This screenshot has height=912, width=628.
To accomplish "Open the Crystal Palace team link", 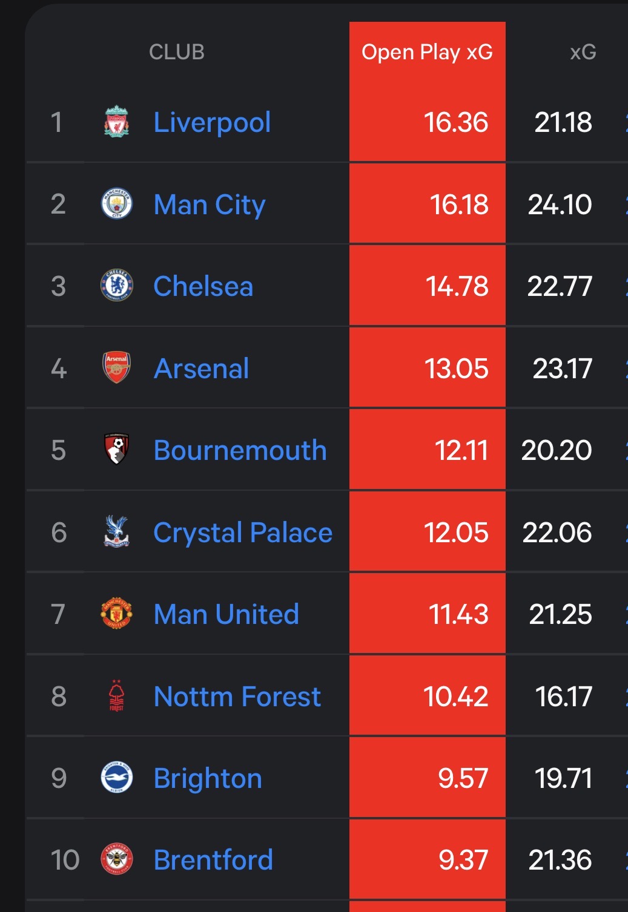I will tap(243, 533).
